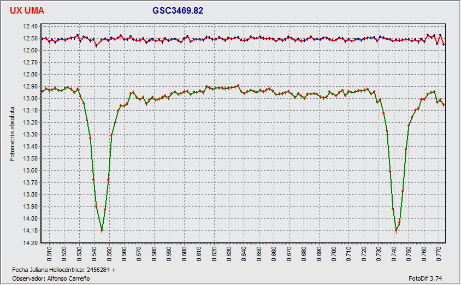Click the red UX UMA title
This screenshot has height=285, width=461.
coord(27,11)
